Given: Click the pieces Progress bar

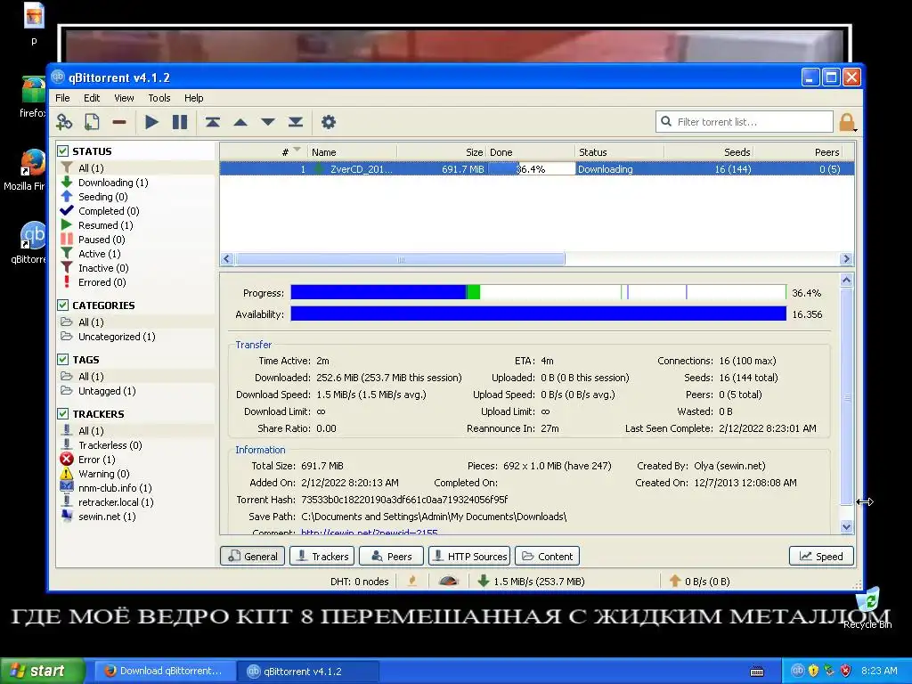Looking at the screenshot, I should [x=539, y=292].
